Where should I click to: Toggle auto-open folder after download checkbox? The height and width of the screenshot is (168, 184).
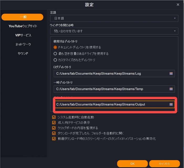tap(54, 133)
